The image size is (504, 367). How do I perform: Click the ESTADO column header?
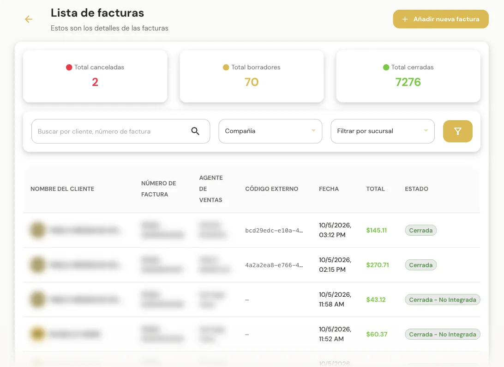click(x=417, y=189)
